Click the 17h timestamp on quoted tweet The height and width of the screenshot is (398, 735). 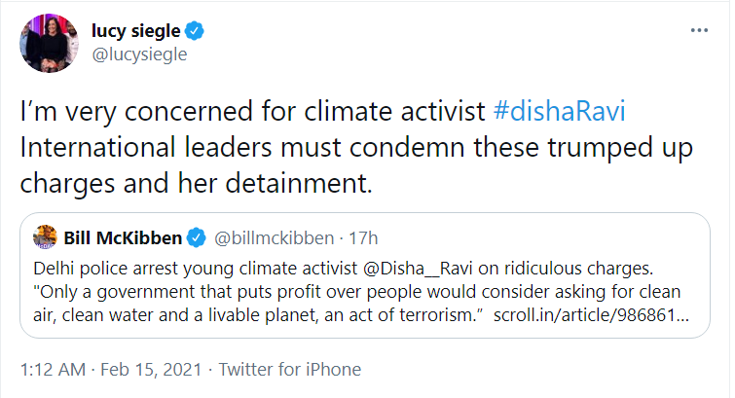click(x=363, y=238)
